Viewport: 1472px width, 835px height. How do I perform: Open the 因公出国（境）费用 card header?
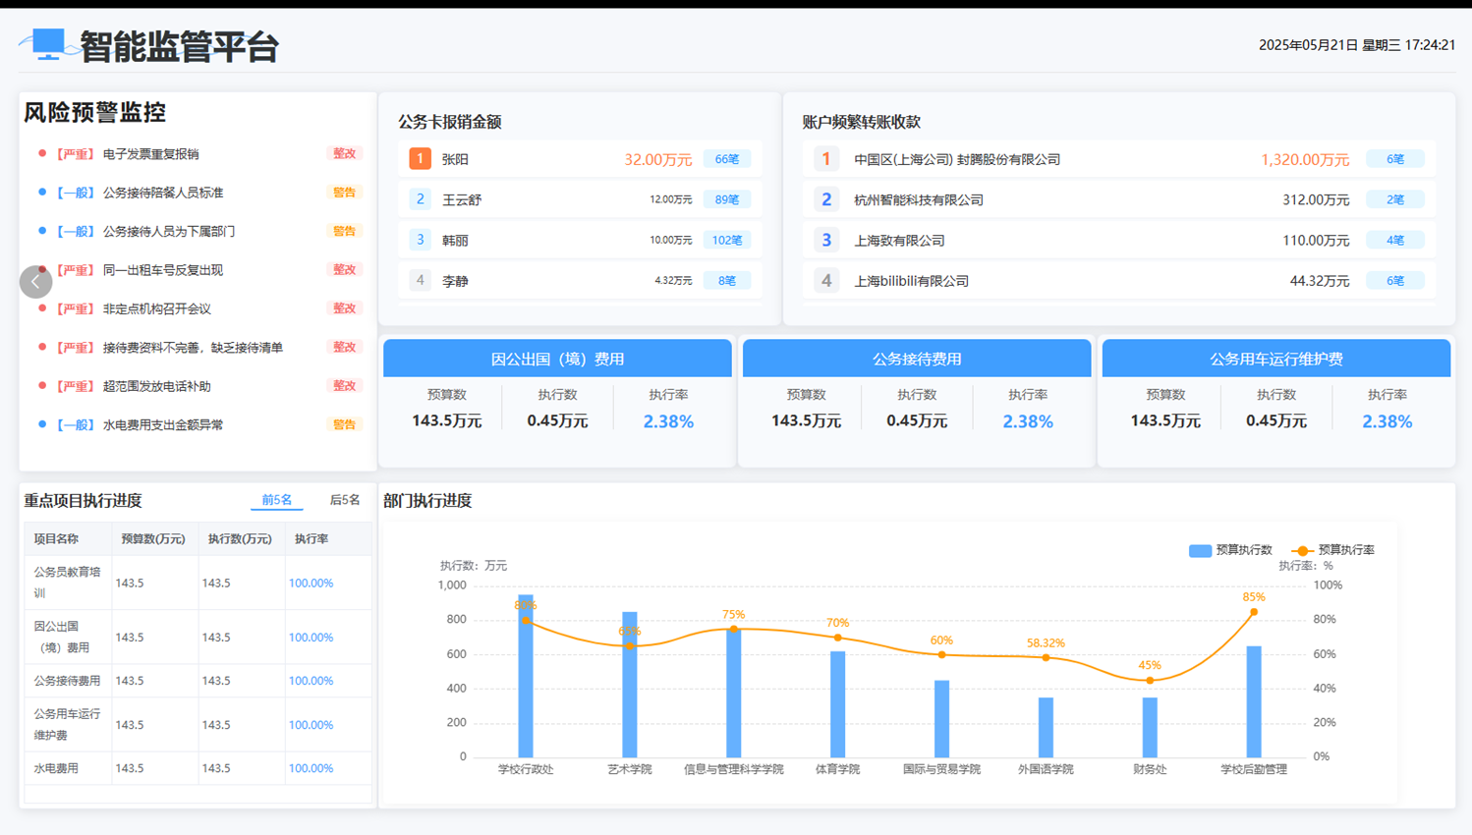click(x=557, y=359)
